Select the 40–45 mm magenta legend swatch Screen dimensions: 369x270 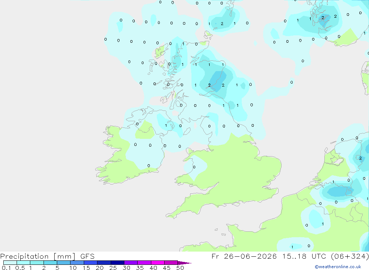pos(158,263)
